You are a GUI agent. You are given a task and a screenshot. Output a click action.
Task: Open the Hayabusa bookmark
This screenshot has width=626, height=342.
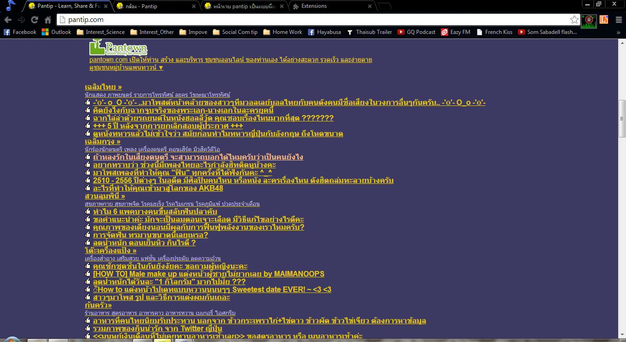tap(324, 32)
